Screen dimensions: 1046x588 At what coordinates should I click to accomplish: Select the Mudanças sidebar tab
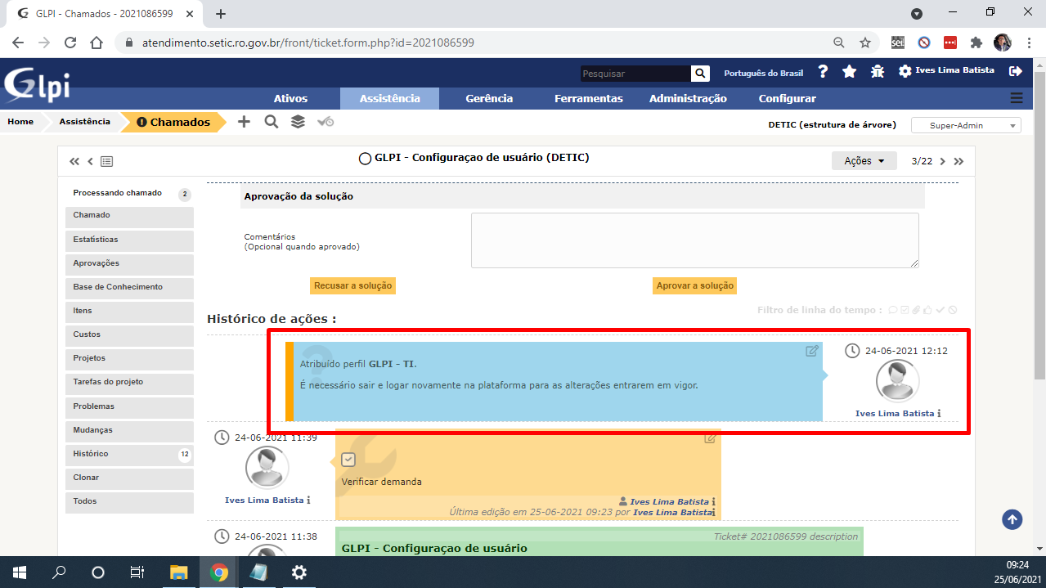coord(129,431)
